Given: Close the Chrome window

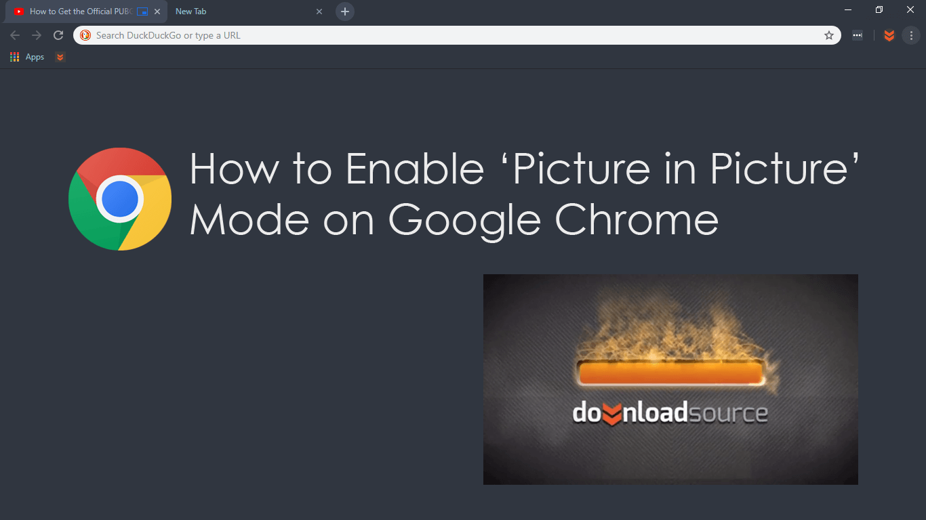Looking at the screenshot, I should click(x=910, y=9).
